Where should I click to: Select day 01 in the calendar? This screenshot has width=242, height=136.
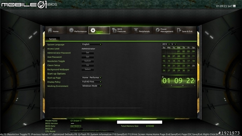pyautogui.click(x=179, y=51)
